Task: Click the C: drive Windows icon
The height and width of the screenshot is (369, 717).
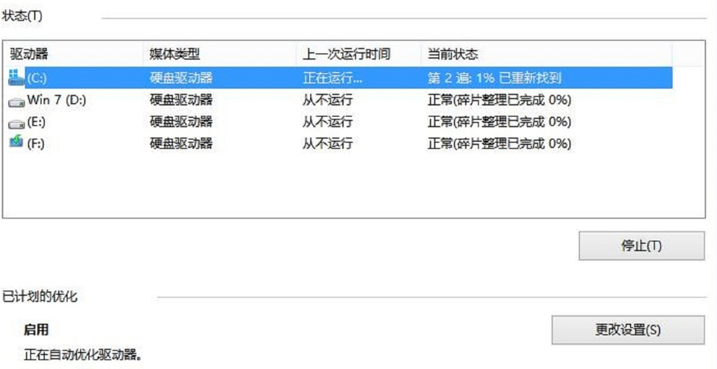Action: (16, 77)
